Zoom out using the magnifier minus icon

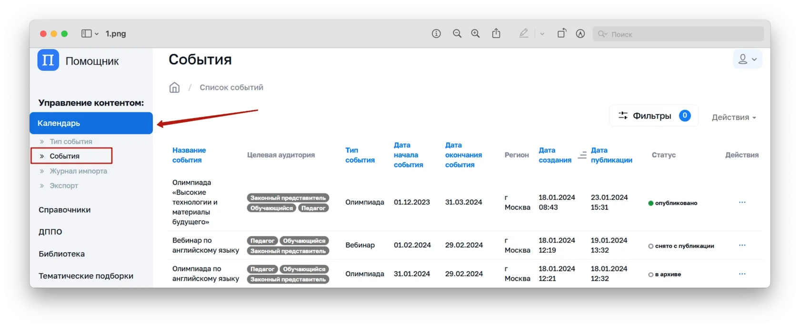[x=457, y=34]
